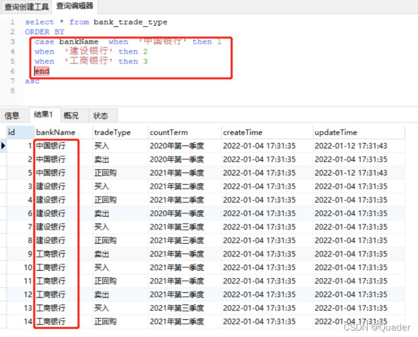Sort by the bankName column header
Viewport: 418px width, 337px height.
pyautogui.click(x=63, y=133)
